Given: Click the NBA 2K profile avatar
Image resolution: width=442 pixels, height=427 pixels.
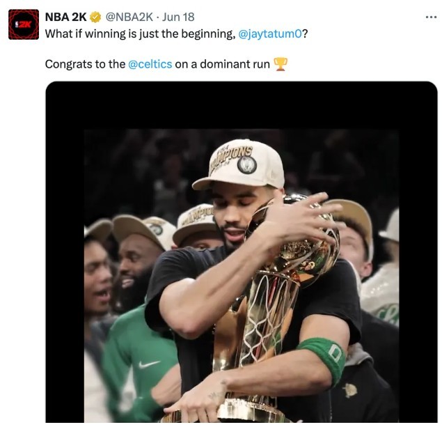Looking at the screenshot, I should (23, 24).
